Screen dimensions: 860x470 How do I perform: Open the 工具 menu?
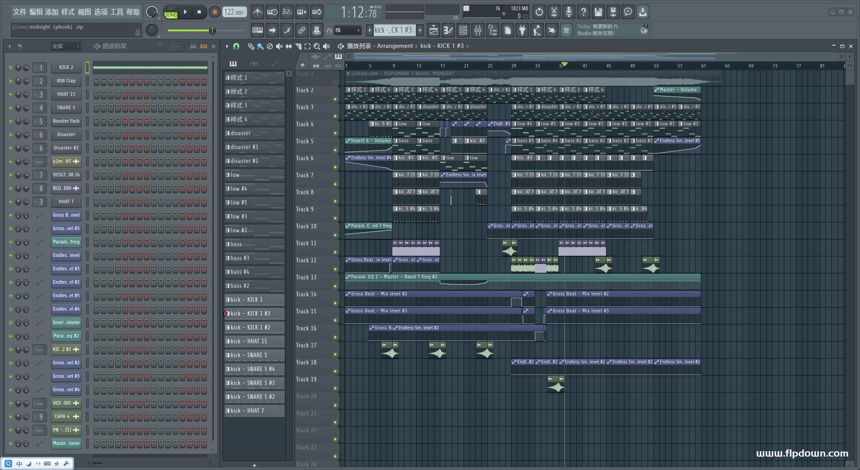pos(116,12)
